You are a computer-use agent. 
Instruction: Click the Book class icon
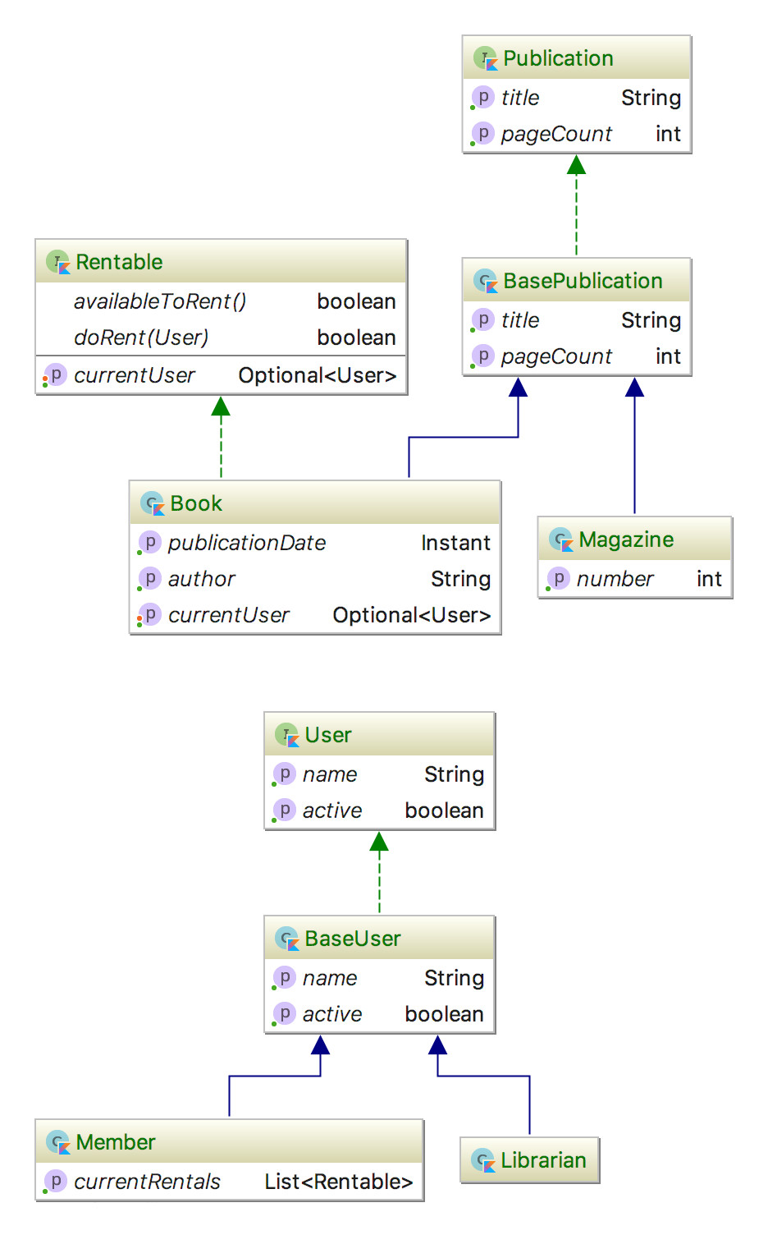153,503
